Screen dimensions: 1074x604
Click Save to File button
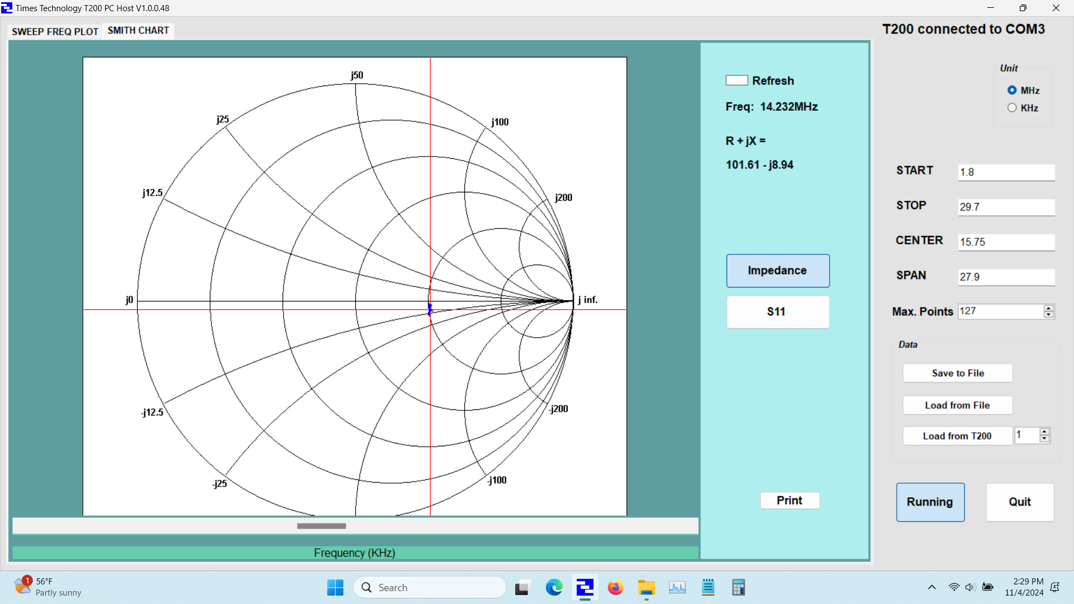[958, 373]
